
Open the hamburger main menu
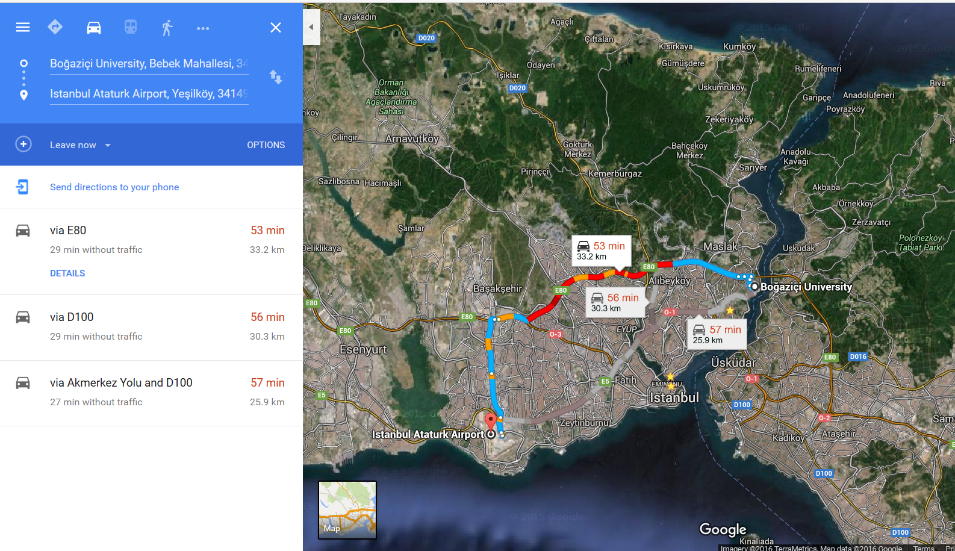click(x=23, y=27)
